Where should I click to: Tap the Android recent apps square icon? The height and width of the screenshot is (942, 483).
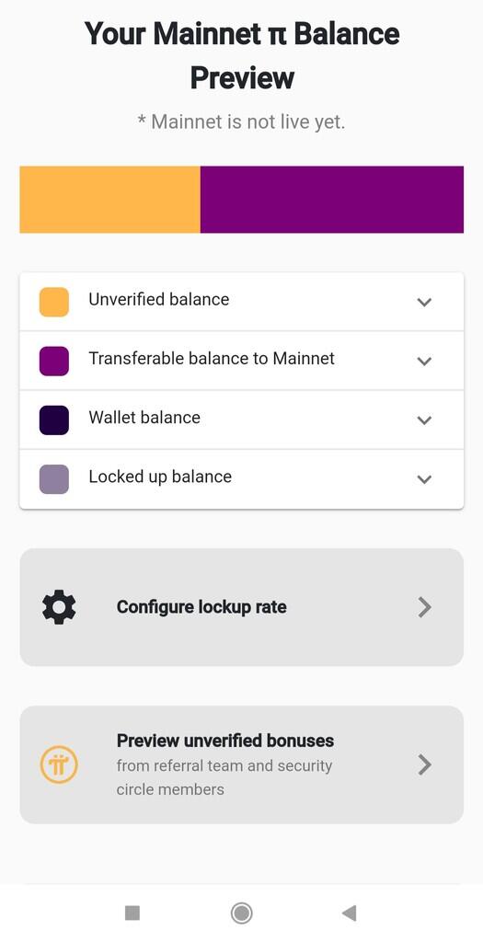(x=132, y=913)
